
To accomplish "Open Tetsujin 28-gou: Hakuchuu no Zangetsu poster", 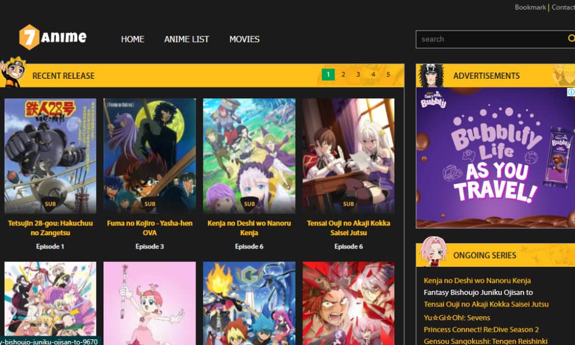I will coord(50,156).
